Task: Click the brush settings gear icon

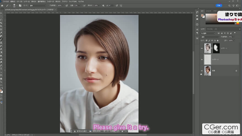Action: coord(103,5)
